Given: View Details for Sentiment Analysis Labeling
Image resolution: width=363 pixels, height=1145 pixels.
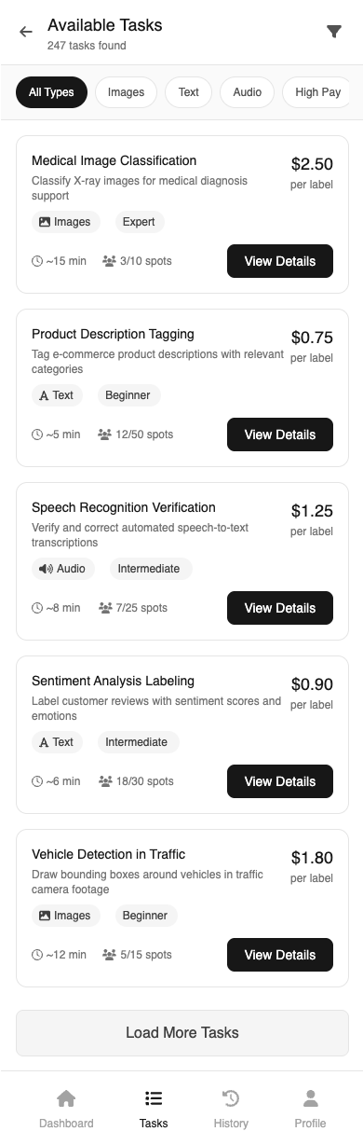Looking at the screenshot, I should pos(280,781).
